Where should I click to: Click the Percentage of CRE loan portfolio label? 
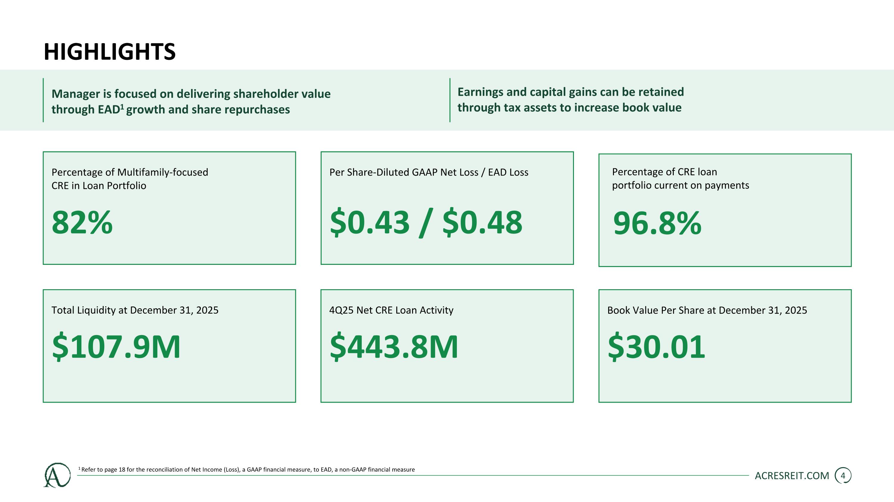[680, 179]
